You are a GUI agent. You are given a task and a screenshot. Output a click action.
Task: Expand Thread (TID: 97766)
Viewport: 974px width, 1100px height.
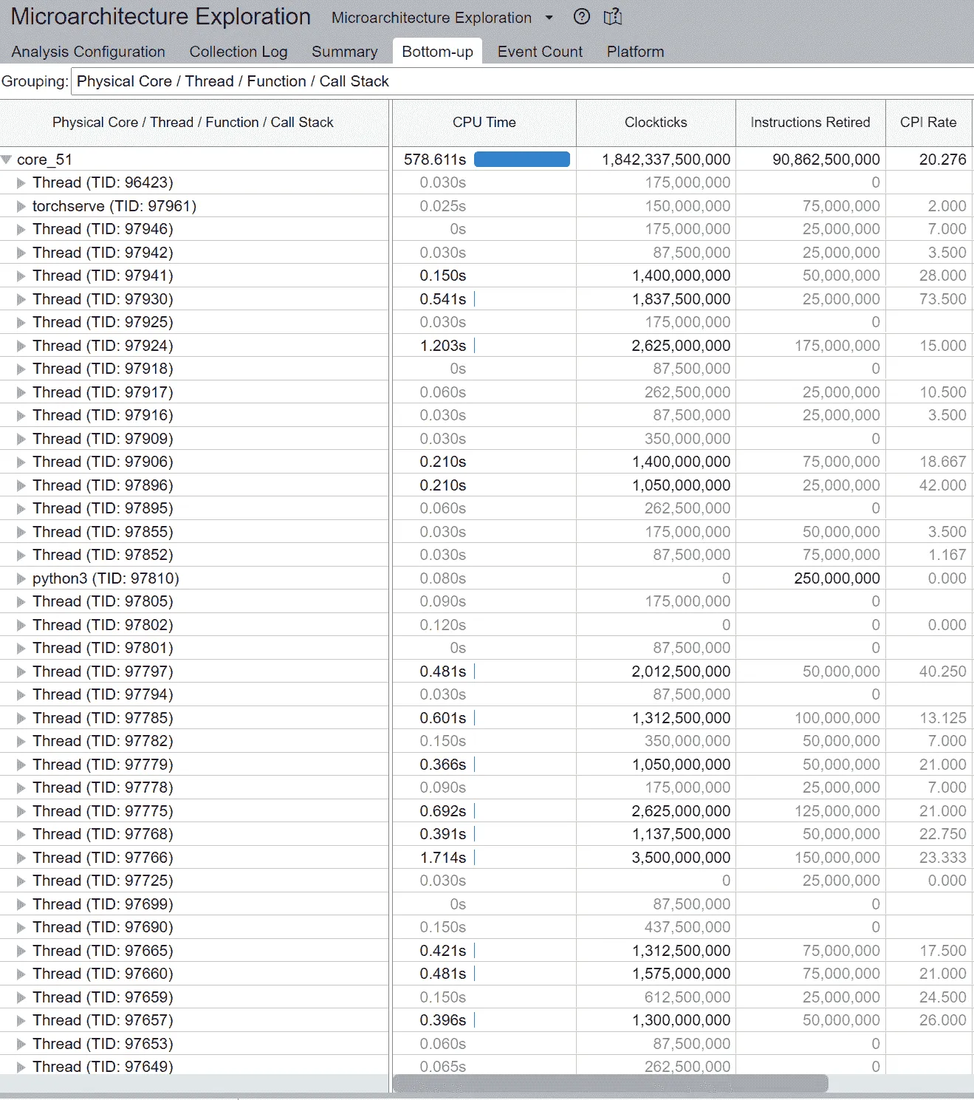tap(21, 858)
